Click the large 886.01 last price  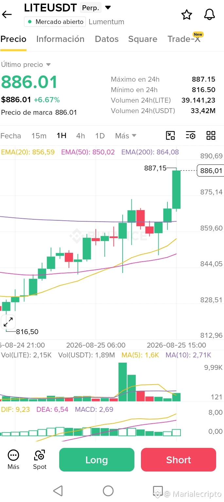pos(29,82)
